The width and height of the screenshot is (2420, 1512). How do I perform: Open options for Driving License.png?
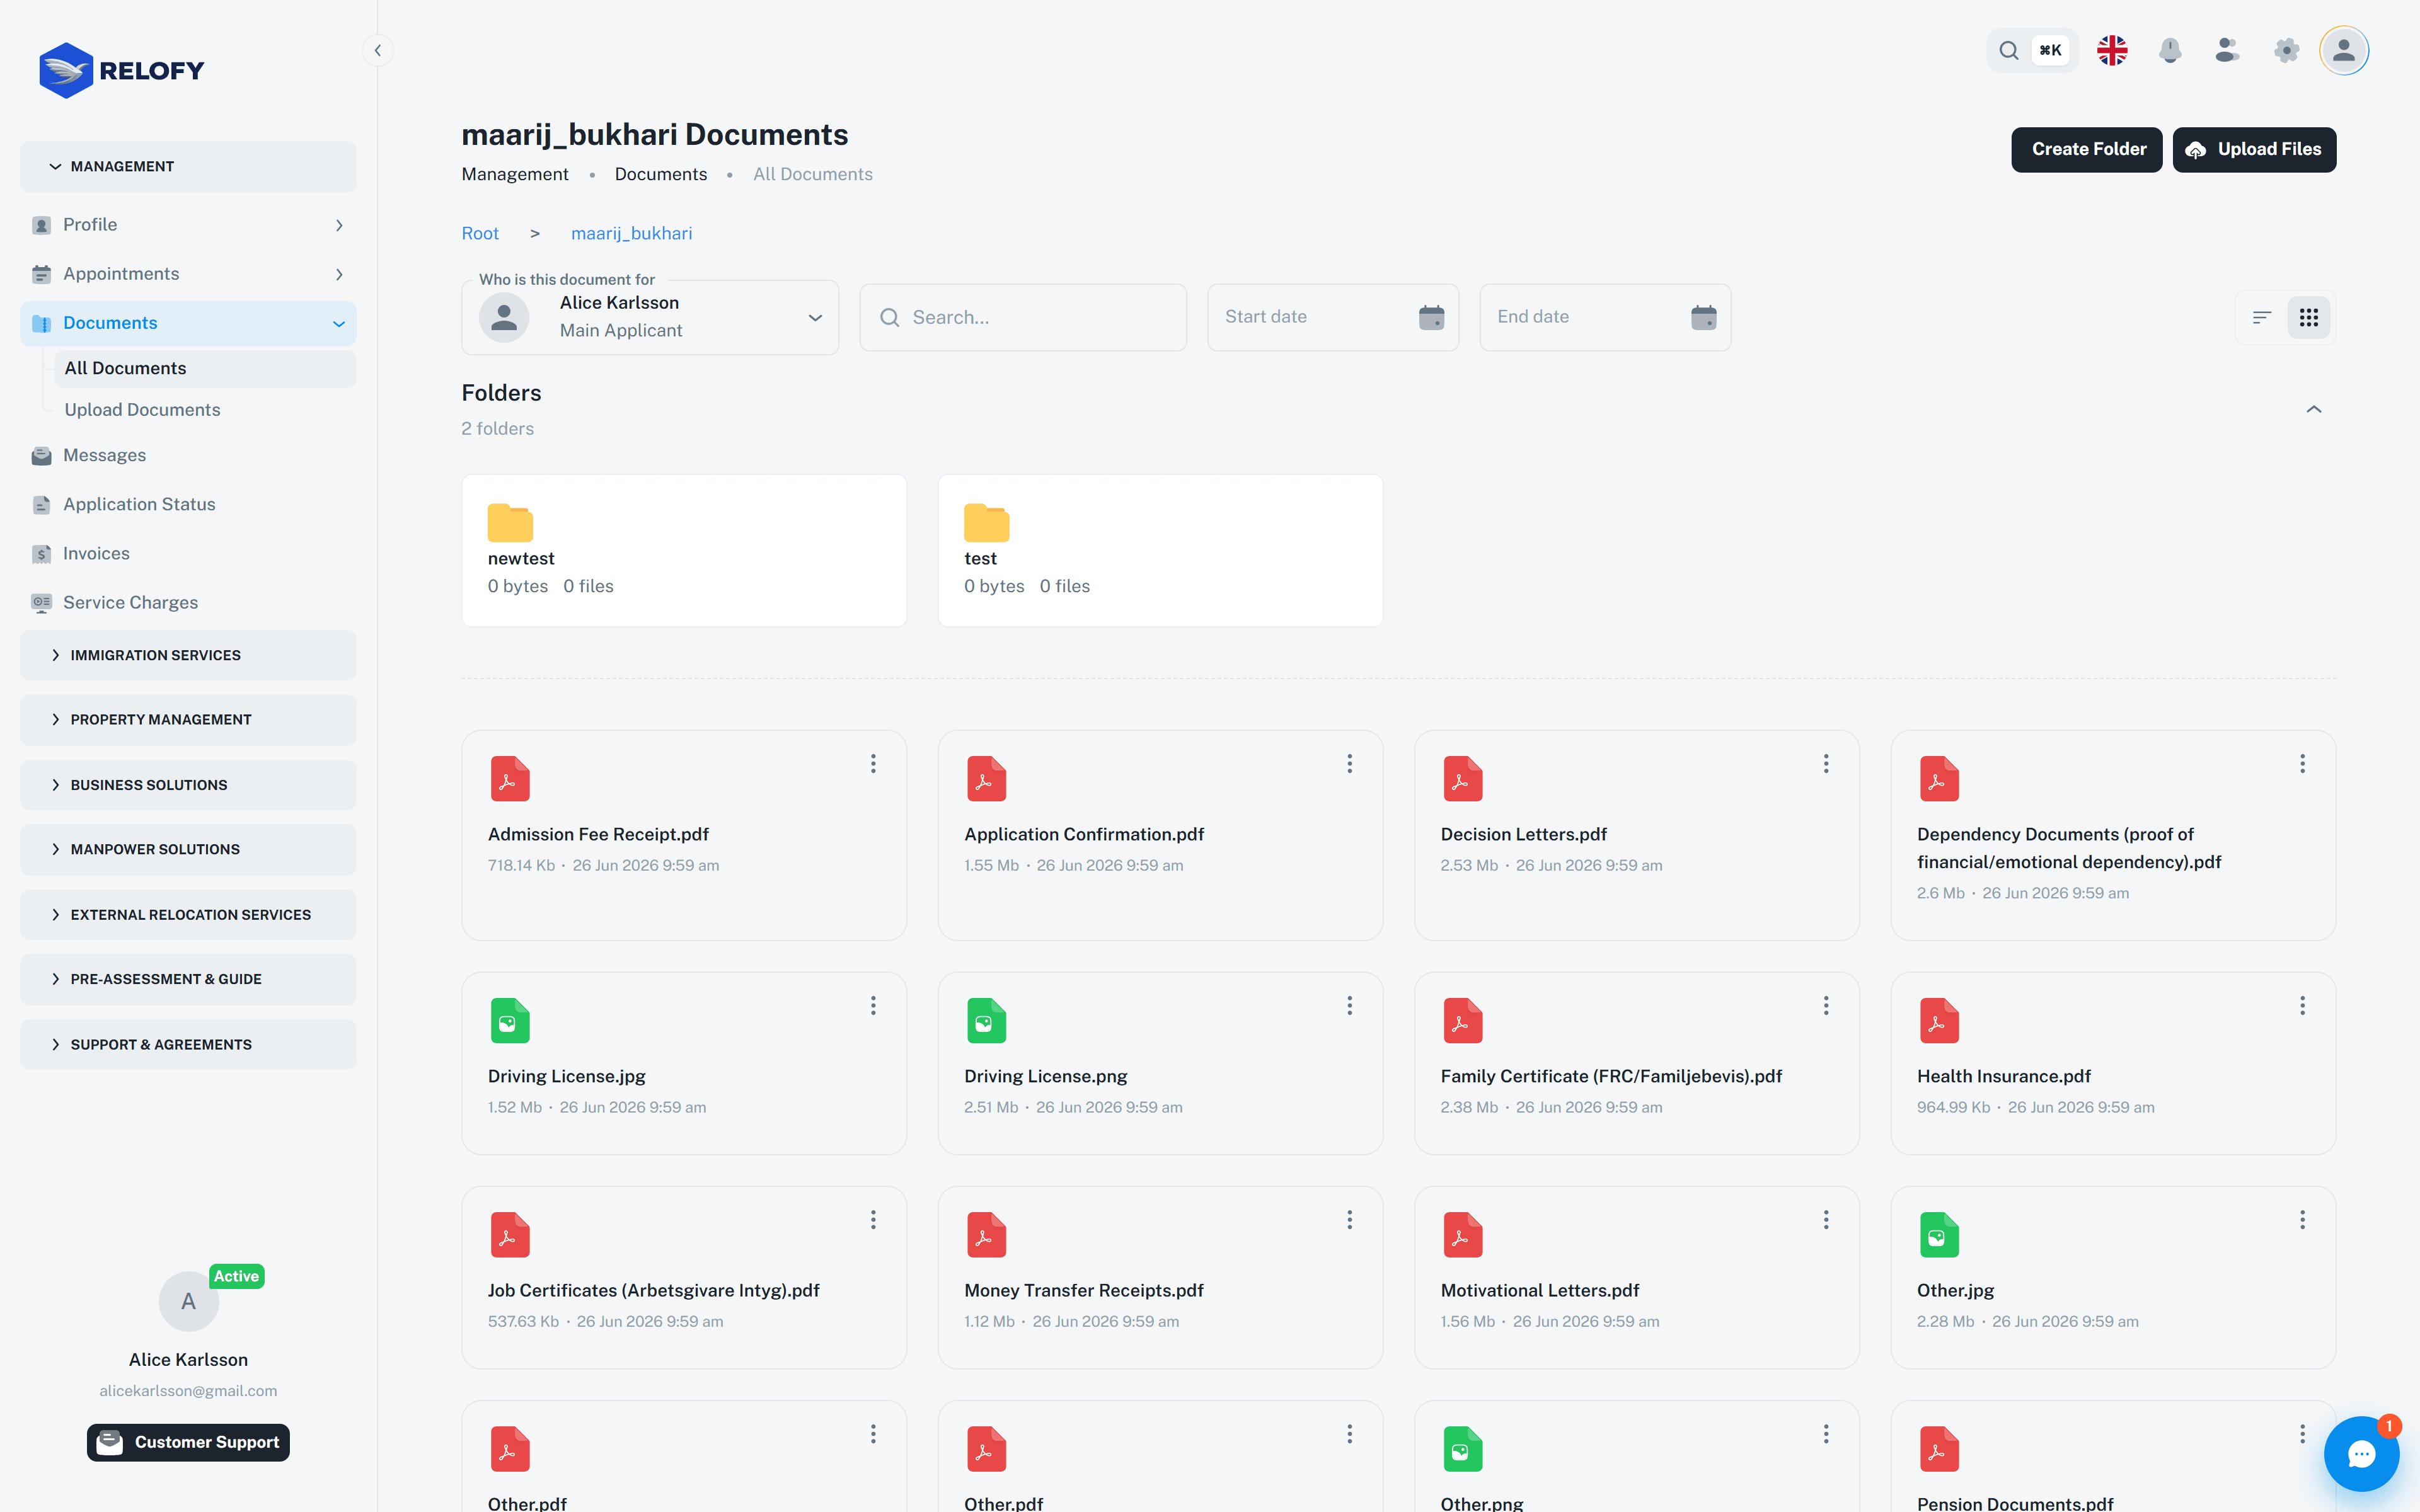tap(1349, 1006)
